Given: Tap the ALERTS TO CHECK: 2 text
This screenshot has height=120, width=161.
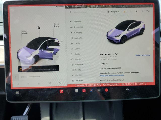Looking at the screenshot, I should (x=134, y=84).
